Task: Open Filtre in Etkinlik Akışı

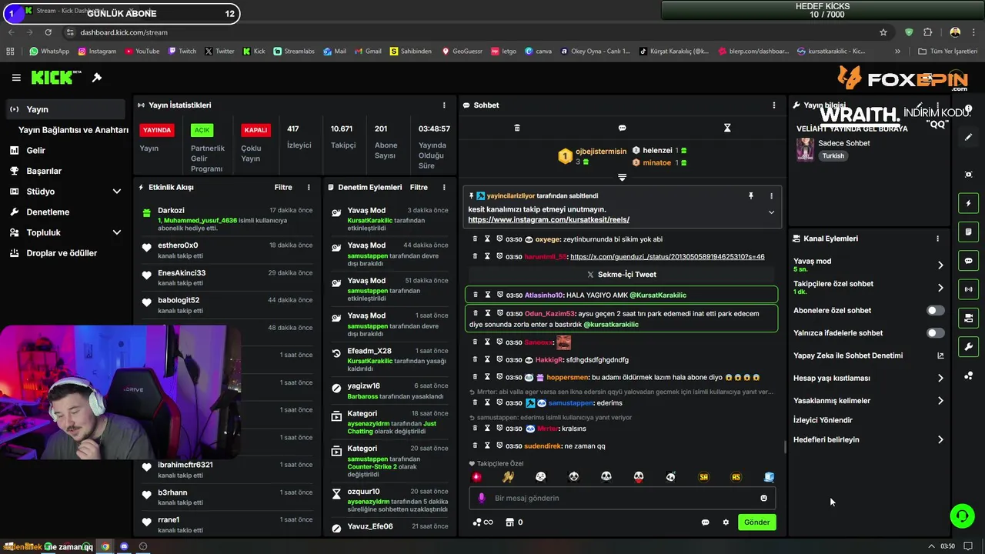Action: click(x=283, y=187)
